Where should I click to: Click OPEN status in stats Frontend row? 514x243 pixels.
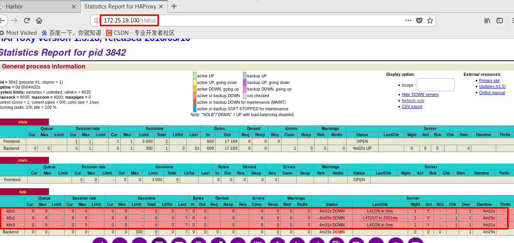[362, 141]
